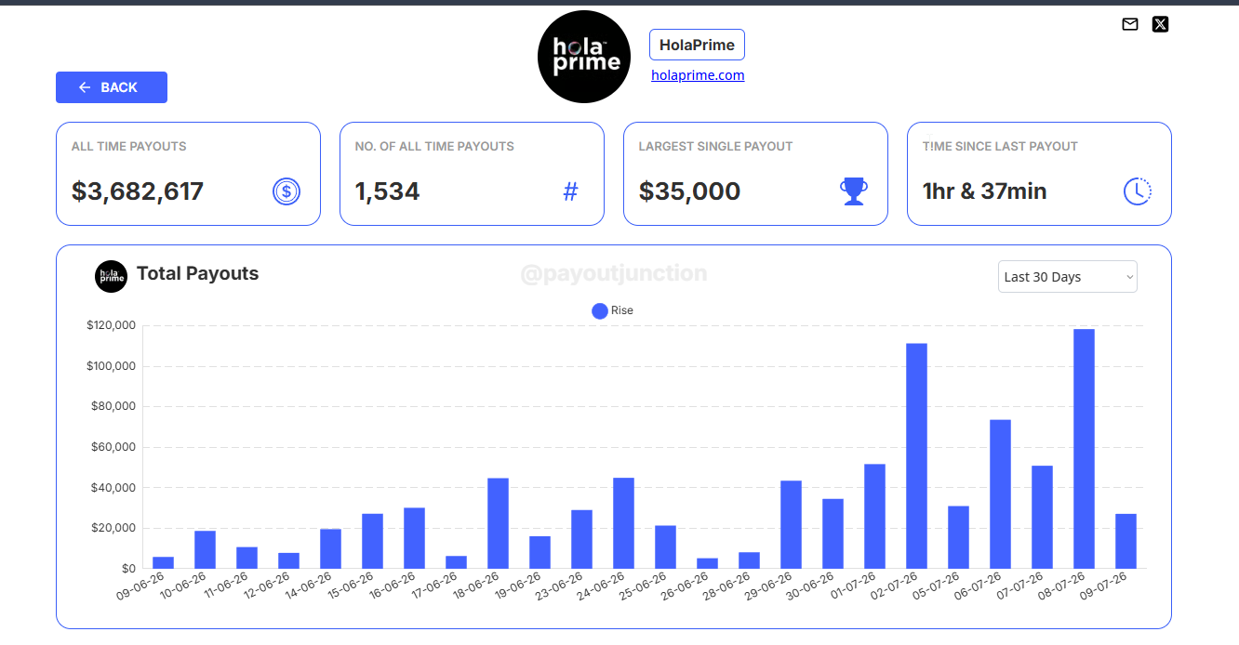This screenshot has height=645, width=1239.
Task: Click the large HolaPrime logo at top
Action: [x=584, y=57]
